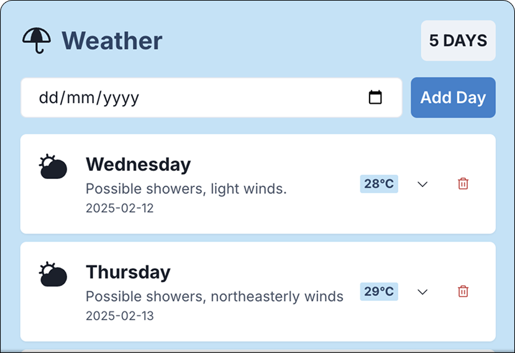Delete the Wednesday forecast with trash icon
Screen dimensions: 515x353
tap(463, 184)
